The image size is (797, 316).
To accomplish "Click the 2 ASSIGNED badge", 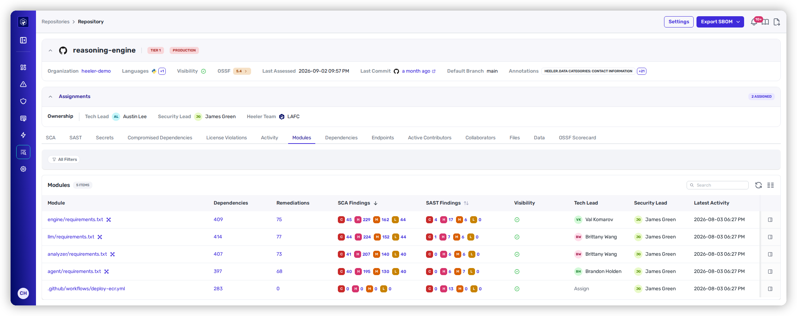I will coord(761,97).
